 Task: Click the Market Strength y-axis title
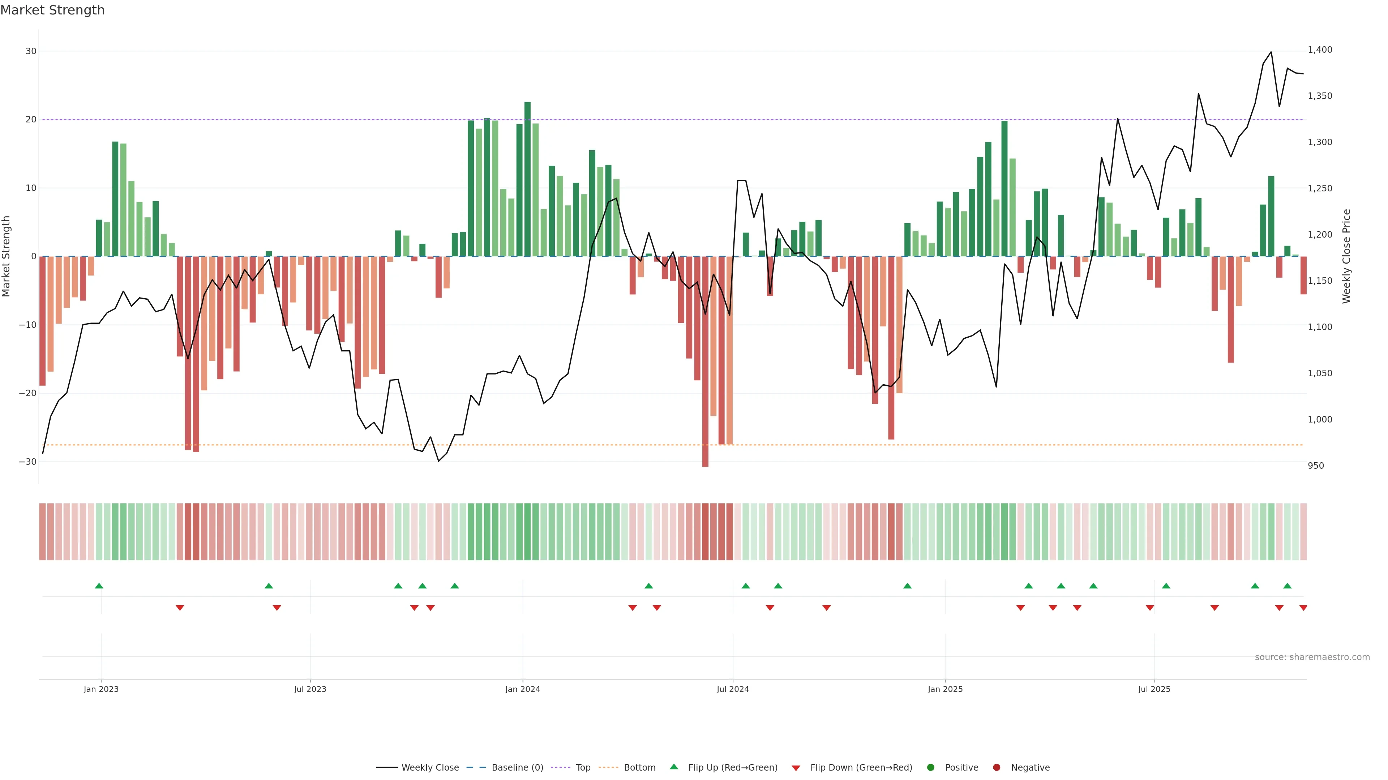(7, 256)
